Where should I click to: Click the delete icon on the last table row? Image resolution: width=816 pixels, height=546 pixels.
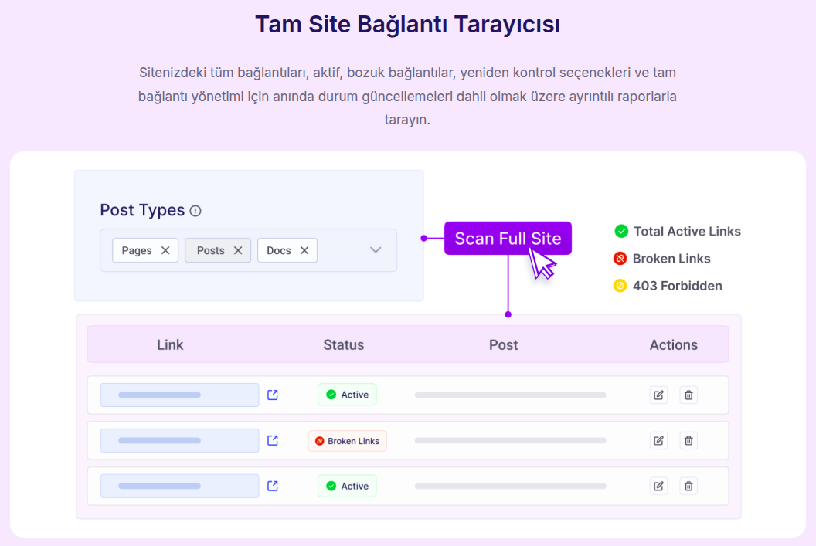click(688, 486)
